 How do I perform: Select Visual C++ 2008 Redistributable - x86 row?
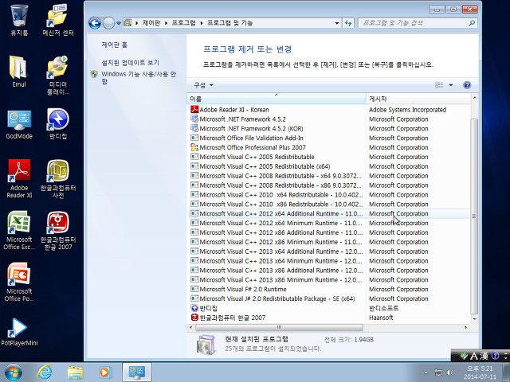328,185
